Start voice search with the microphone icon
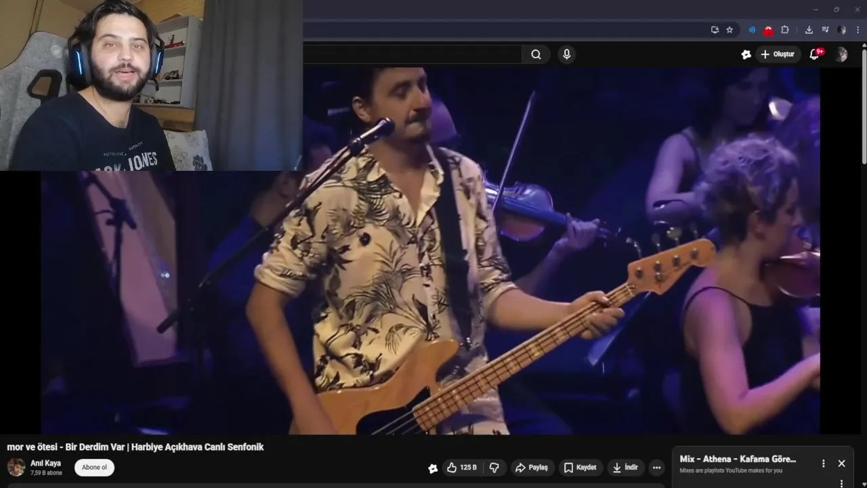This screenshot has height=488, width=867. 567,55
